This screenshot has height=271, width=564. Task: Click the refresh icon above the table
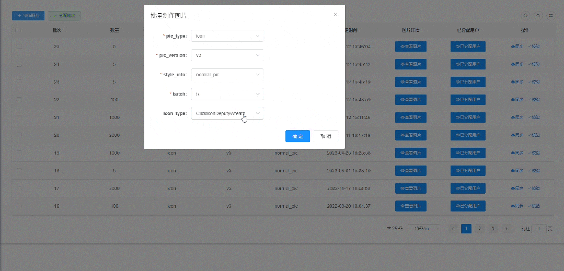[538, 16]
